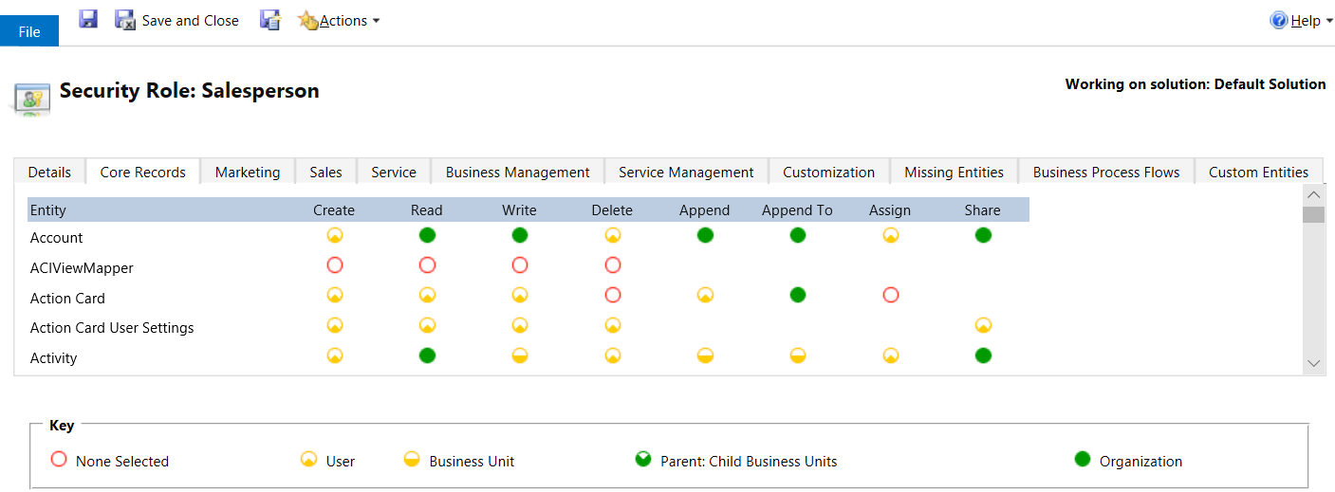Click the Write column header
Image resolution: width=1335 pixels, height=492 pixels.
[x=519, y=210]
